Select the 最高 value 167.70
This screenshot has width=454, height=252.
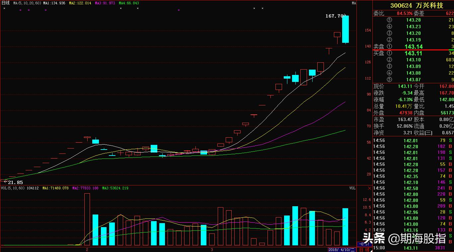pos(446,93)
